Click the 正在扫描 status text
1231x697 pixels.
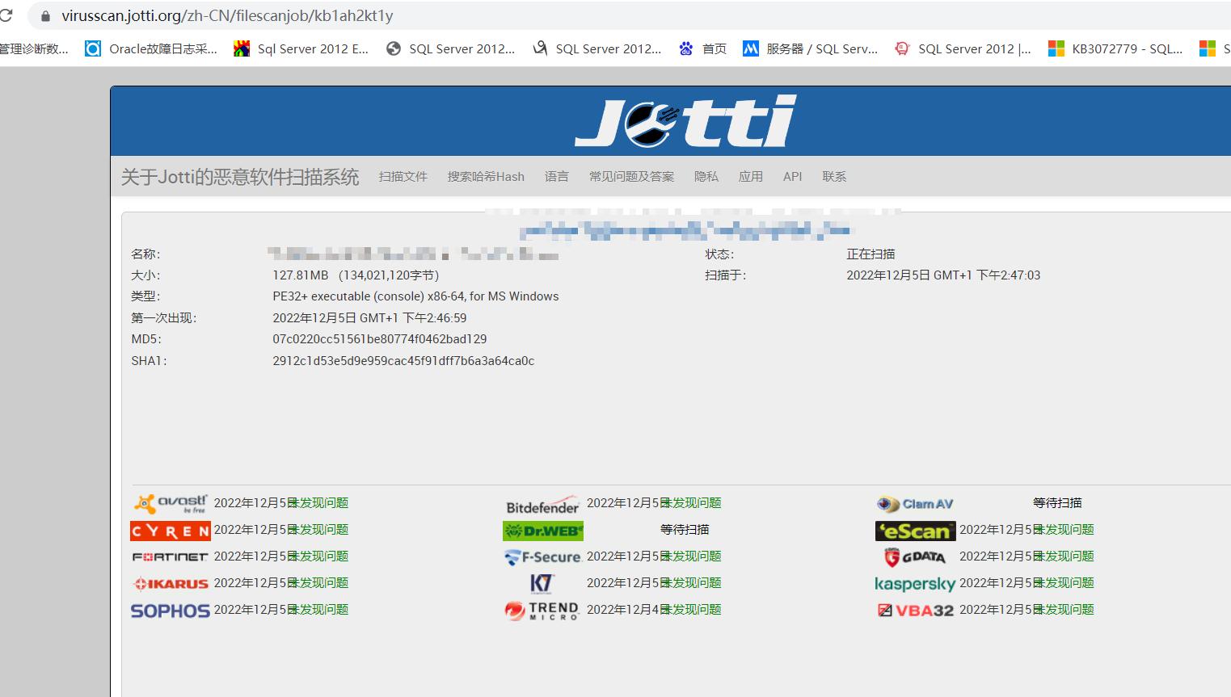[871, 254]
